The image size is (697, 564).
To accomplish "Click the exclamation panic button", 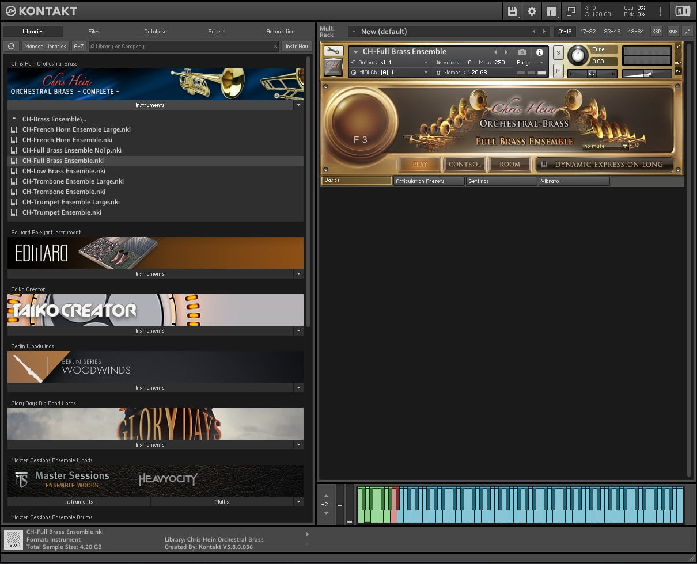I will click(660, 11).
